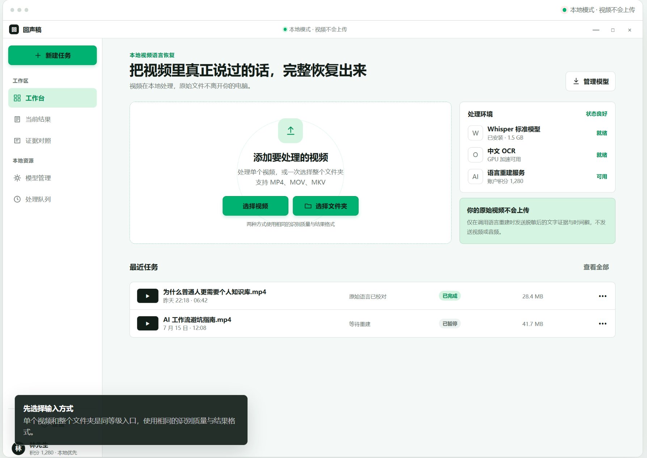Click the O icon for 中文 OCR

(x=475, y=155)
